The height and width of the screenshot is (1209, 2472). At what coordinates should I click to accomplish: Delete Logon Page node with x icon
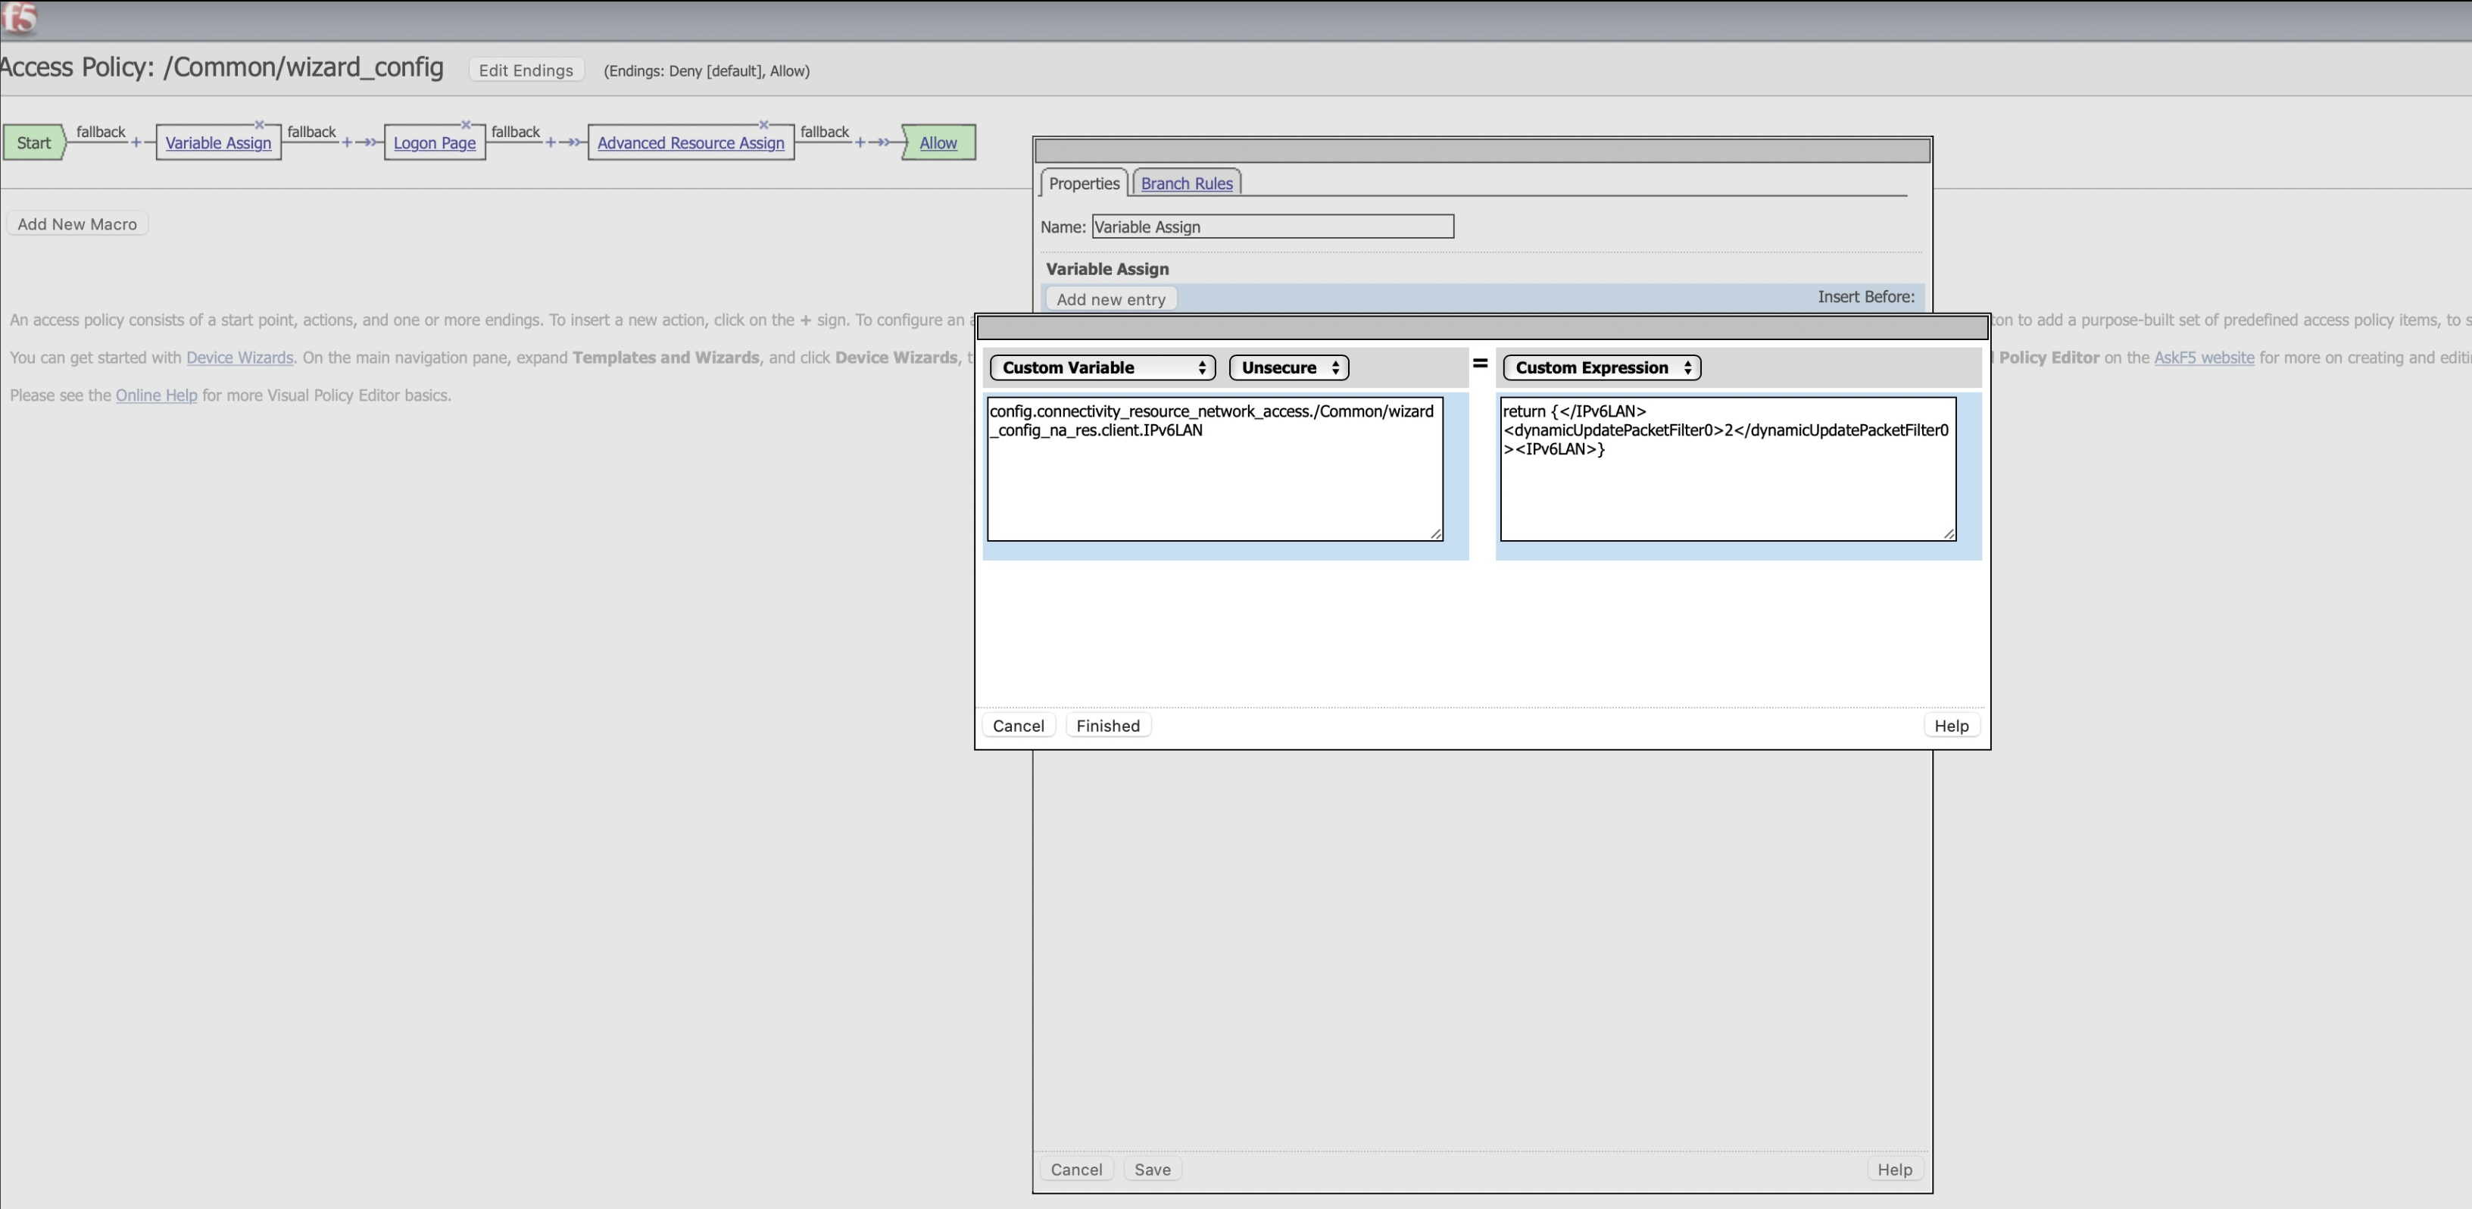click(x=466, y=125)
